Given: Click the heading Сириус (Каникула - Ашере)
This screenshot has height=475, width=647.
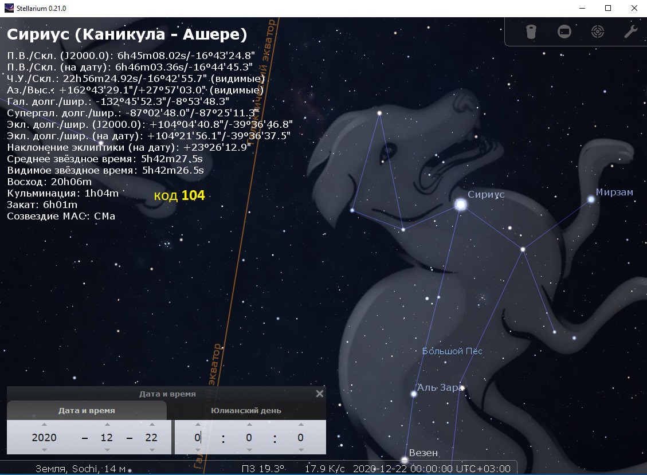Looking at the screenshot, I should tap(127, 34).
